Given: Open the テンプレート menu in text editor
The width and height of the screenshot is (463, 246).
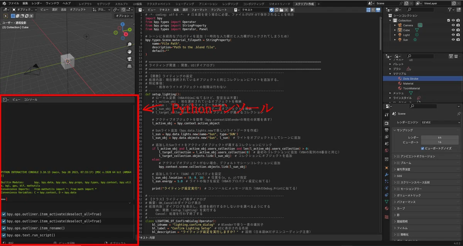Looking at the screenshot, I should pyautogui.click(x=219, y=9).
